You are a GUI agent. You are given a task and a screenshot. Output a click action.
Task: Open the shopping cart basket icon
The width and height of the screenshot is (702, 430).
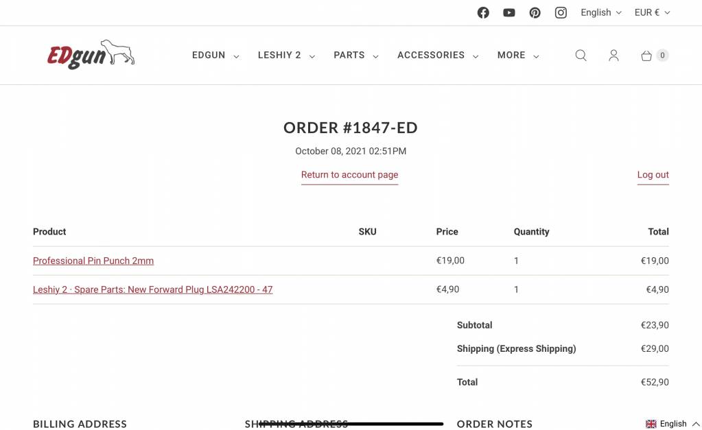click(646, 56)
